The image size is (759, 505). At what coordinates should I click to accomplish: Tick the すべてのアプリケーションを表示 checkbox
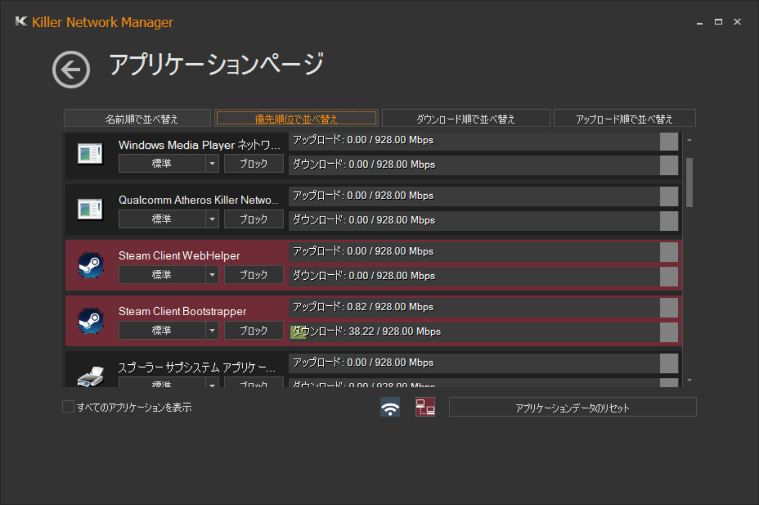tap(68, 407)
